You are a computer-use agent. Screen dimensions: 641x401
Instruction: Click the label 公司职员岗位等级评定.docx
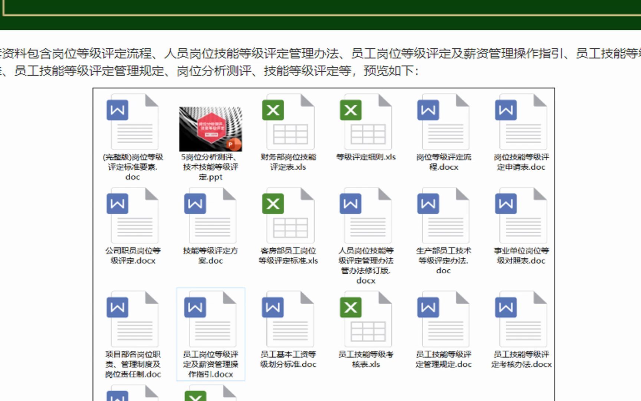(133, 255)
